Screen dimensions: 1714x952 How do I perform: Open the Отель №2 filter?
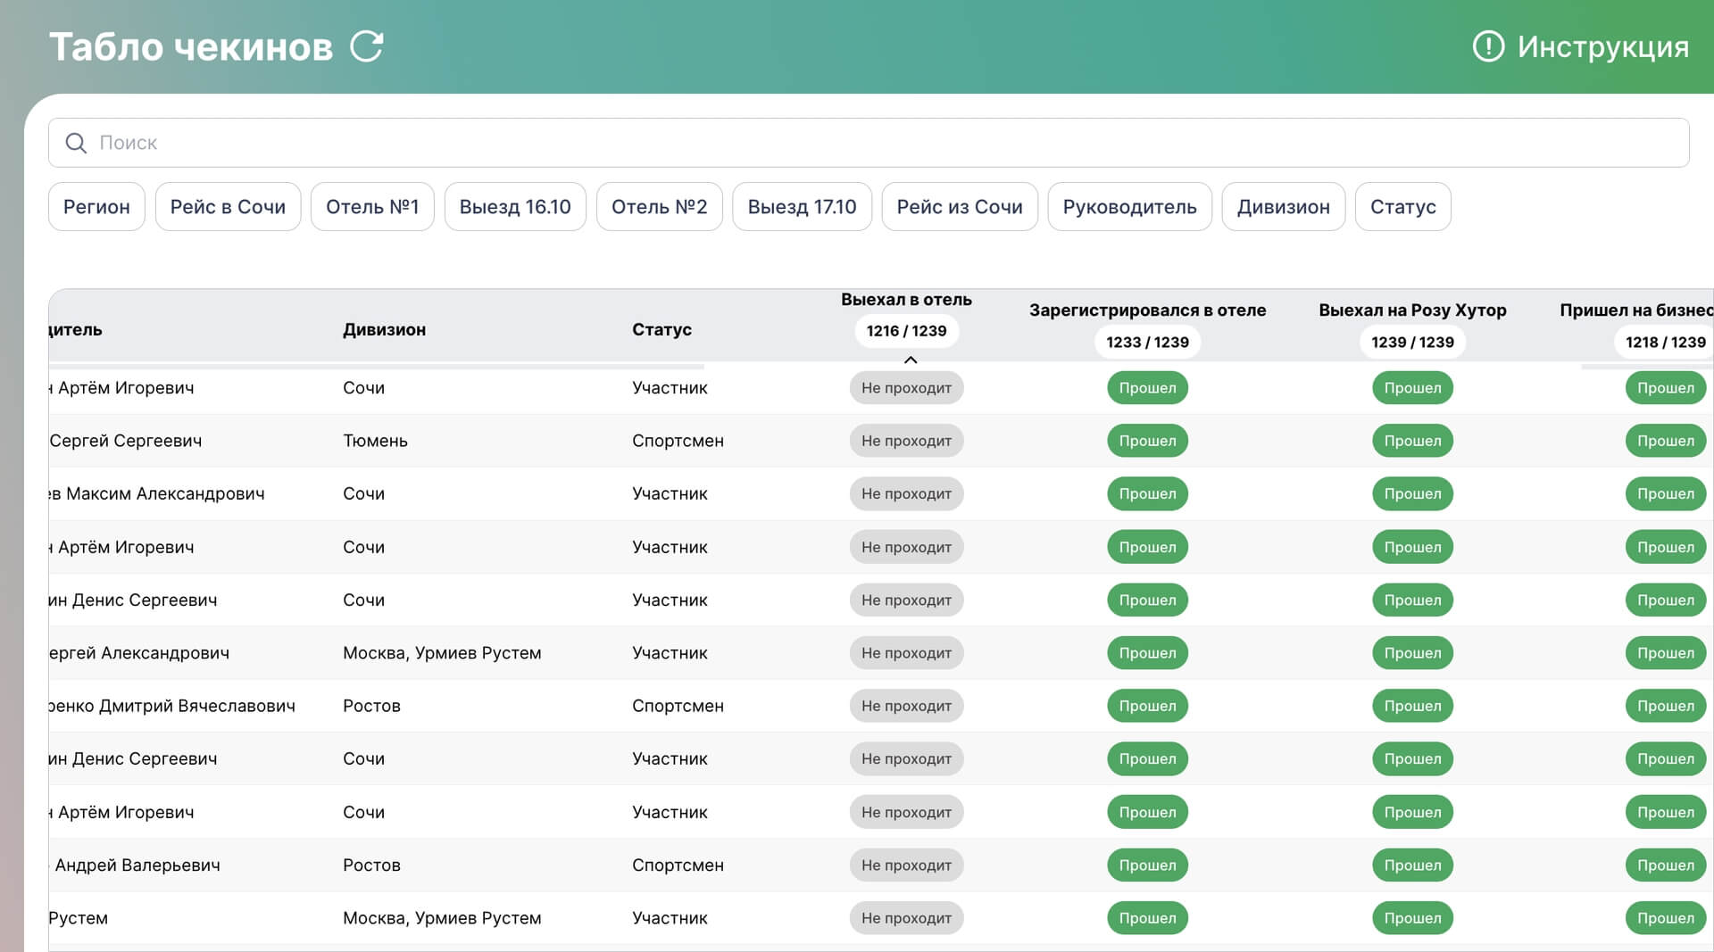tap(659, 207)
